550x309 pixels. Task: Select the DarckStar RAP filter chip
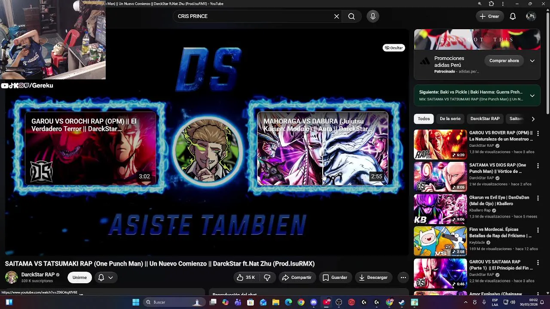[485, 119]
